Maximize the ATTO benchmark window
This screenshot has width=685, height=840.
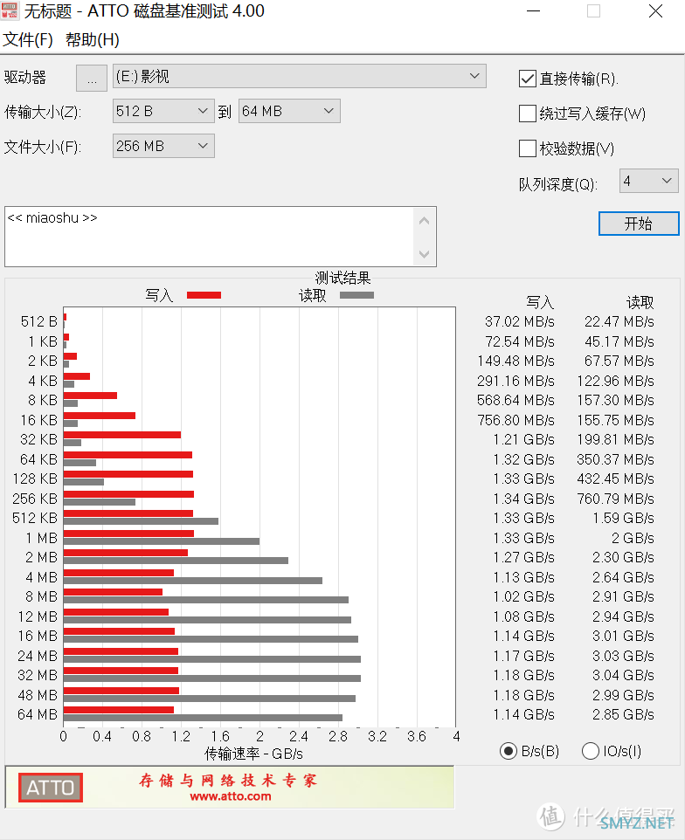click(x=593, y=11)
